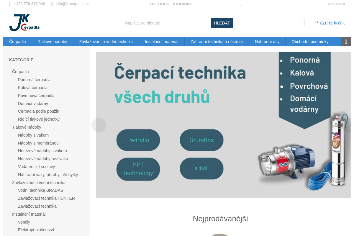Open the Náhradní díly menu item
Viewport: 354px width, 236px height.
(267, 42)
